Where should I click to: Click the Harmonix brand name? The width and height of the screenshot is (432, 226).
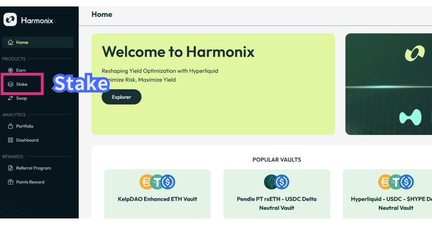coord(37,20)
